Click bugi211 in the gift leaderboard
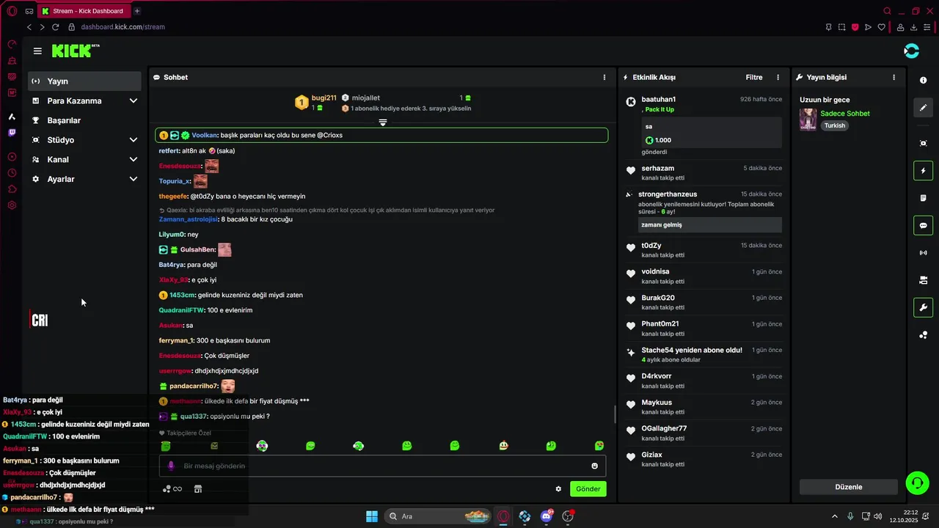The width and height of the screenshot is (939, 528). [324, 98]
